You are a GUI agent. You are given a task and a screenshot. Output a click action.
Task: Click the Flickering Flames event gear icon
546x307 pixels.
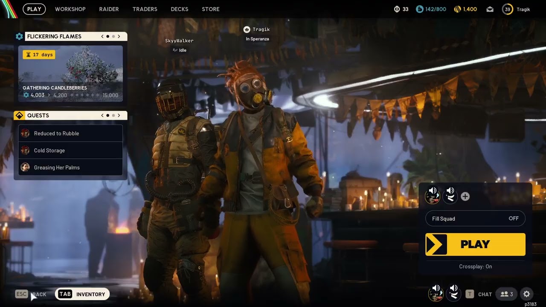19,37
